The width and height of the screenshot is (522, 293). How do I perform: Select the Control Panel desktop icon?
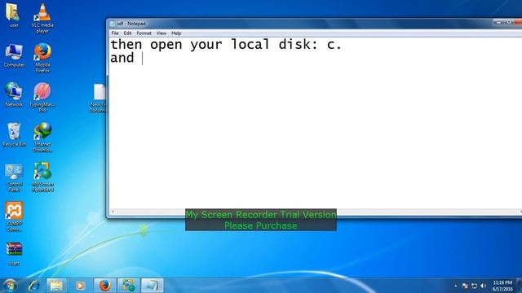pyautogui.click(x=14, y=177)
